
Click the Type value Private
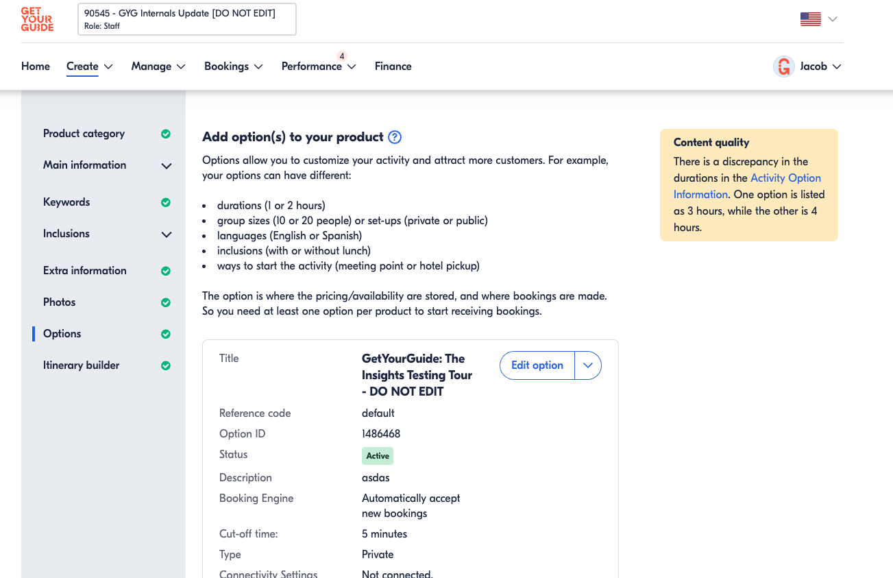tap(378, 555)
